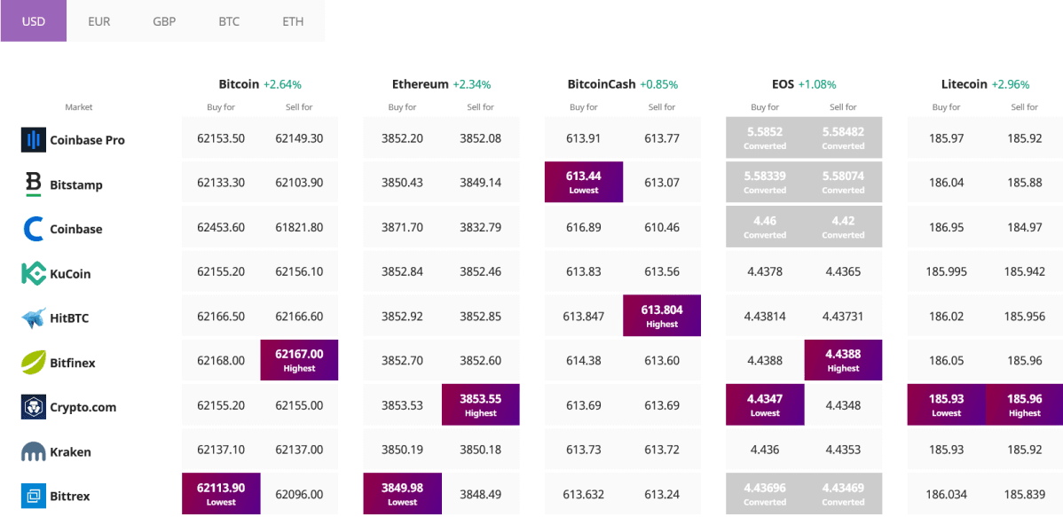Click Bitfinex BitcoinCash buy price 614.38
This screenshot has width=1063, height=517.
pyautogui.click(x=584, y=361)
